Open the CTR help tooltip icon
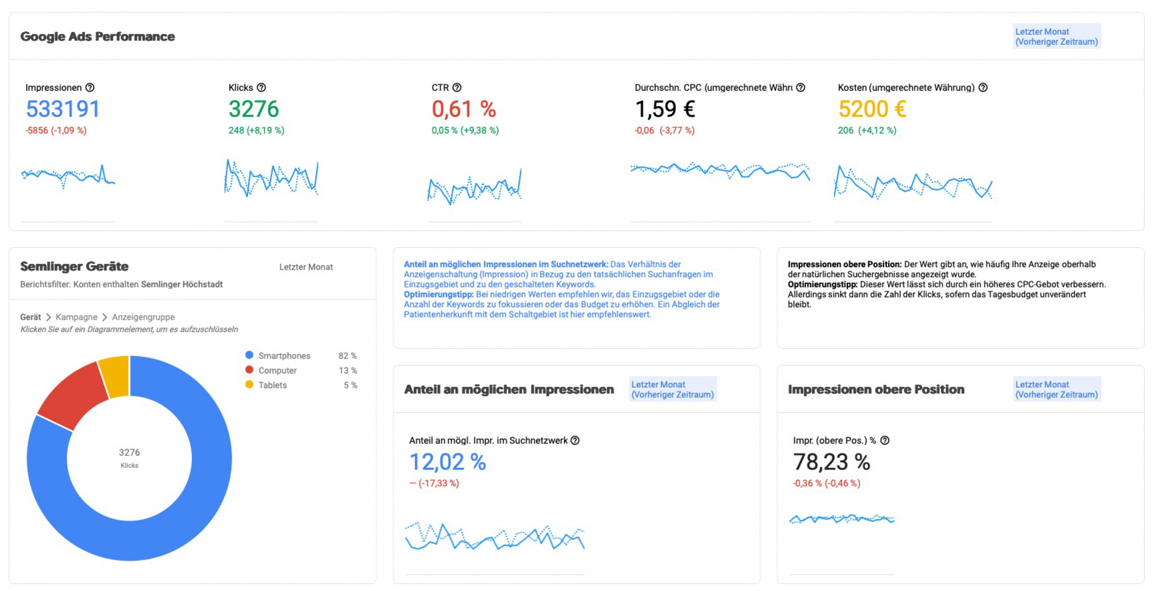This screenshot has width=1156, height=591. pyautogui.click(x=457, y=88)
